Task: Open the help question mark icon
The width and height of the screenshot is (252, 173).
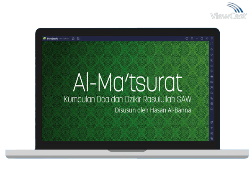Action: [187, 38]
